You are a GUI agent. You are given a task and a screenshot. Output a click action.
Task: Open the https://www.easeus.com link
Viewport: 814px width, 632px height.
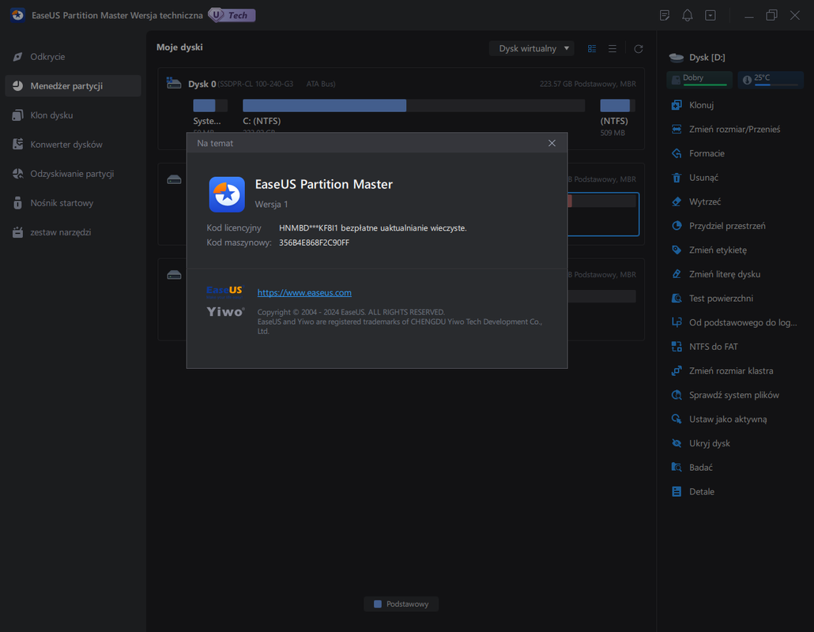click(304, 292)
